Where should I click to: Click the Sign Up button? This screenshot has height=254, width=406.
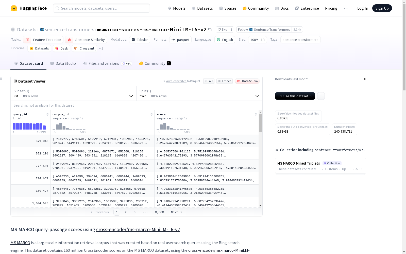(382, 8)
